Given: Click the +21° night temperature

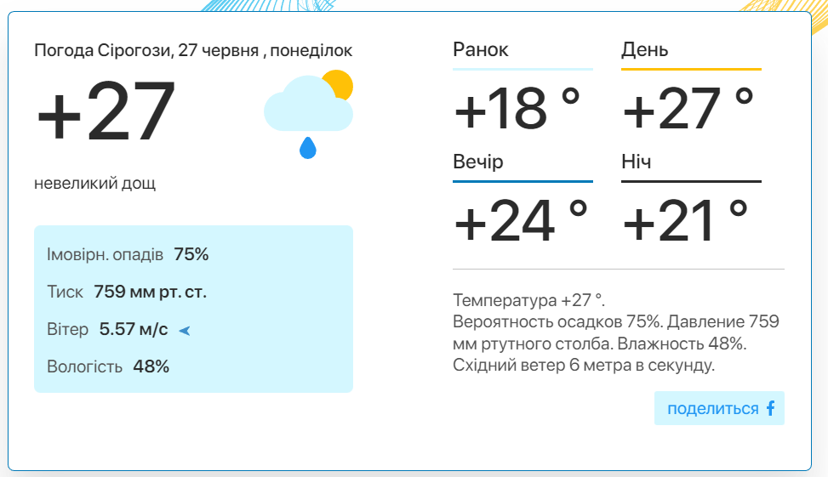Looking at the screenshot, I should pos(685,220).
